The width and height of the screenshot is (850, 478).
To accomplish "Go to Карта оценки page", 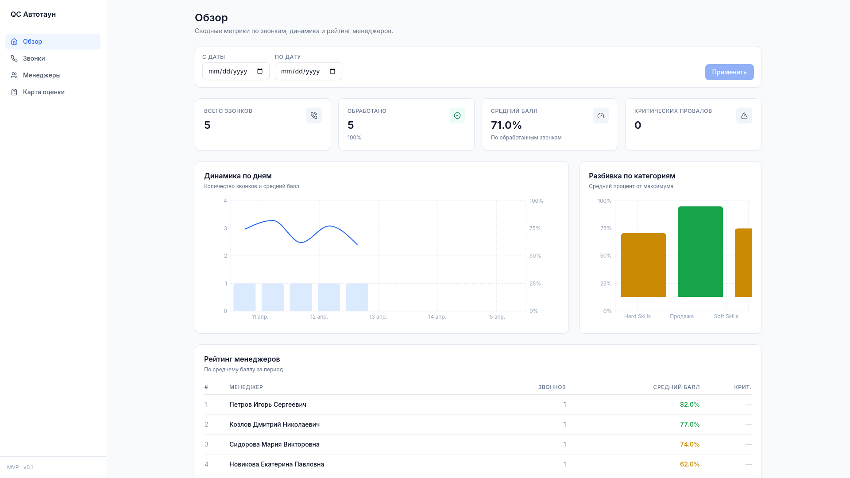I will (x=44, y=92).
